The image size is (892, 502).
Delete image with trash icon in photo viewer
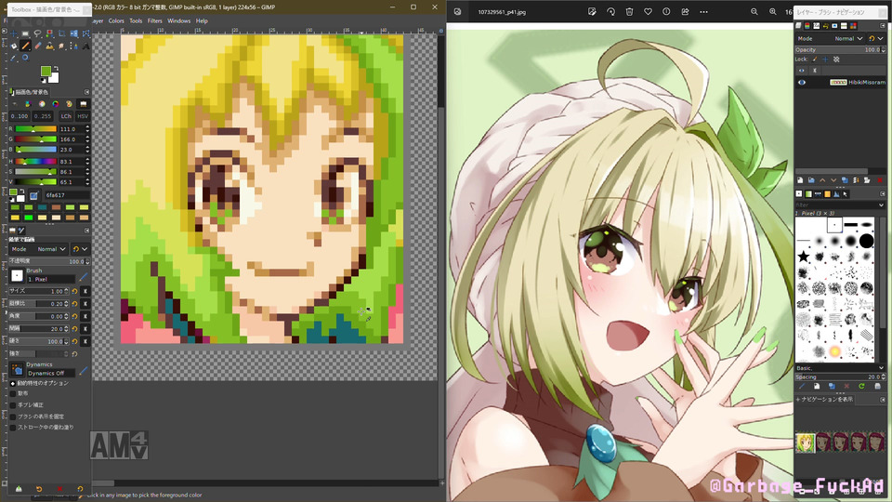629,11
